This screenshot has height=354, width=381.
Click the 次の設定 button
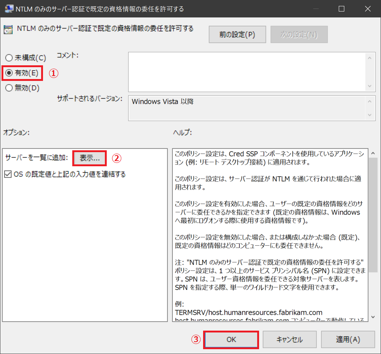coord(299,34)
